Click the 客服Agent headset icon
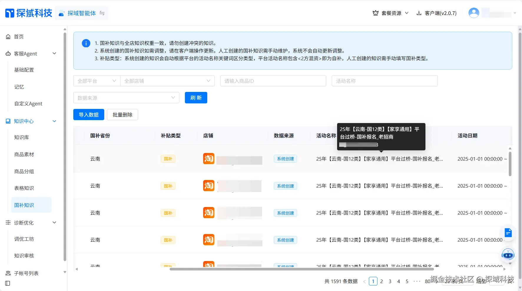 [x=8, y=53]
